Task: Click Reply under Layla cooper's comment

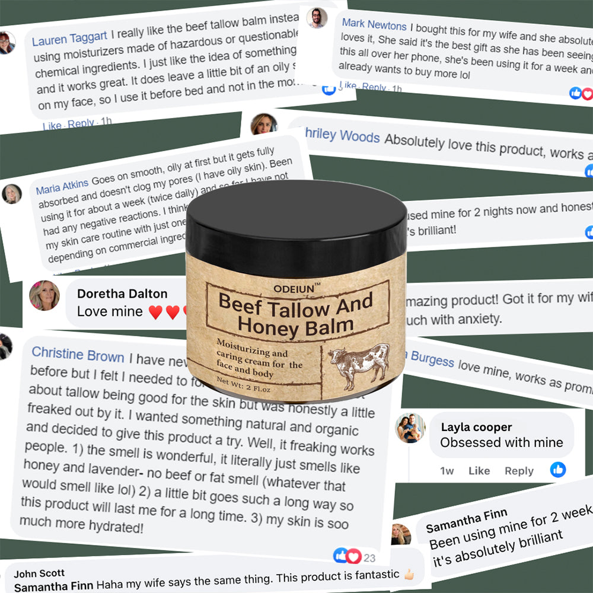Action: pos(519,471)
